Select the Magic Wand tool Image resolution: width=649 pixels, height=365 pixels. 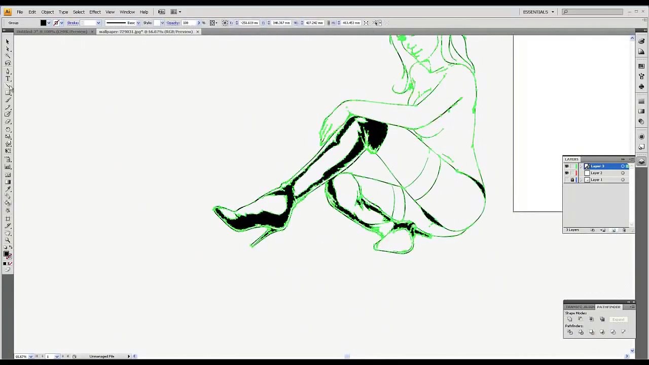point(8,56)
